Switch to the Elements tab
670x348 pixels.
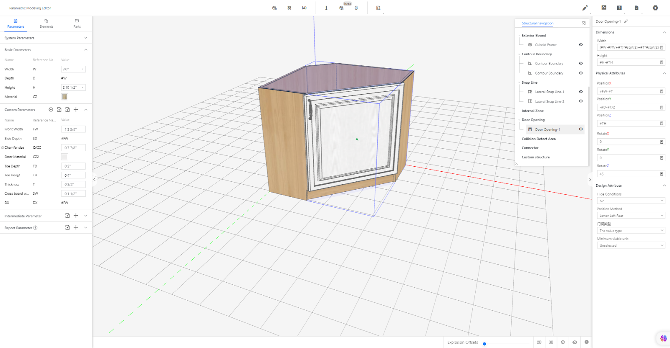(x=46, y=23)
